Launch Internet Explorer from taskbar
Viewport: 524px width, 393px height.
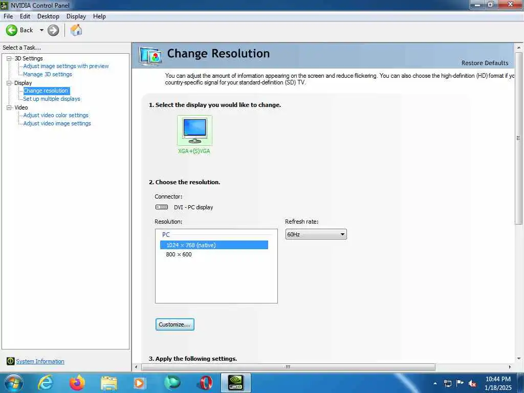pos(46,383)
